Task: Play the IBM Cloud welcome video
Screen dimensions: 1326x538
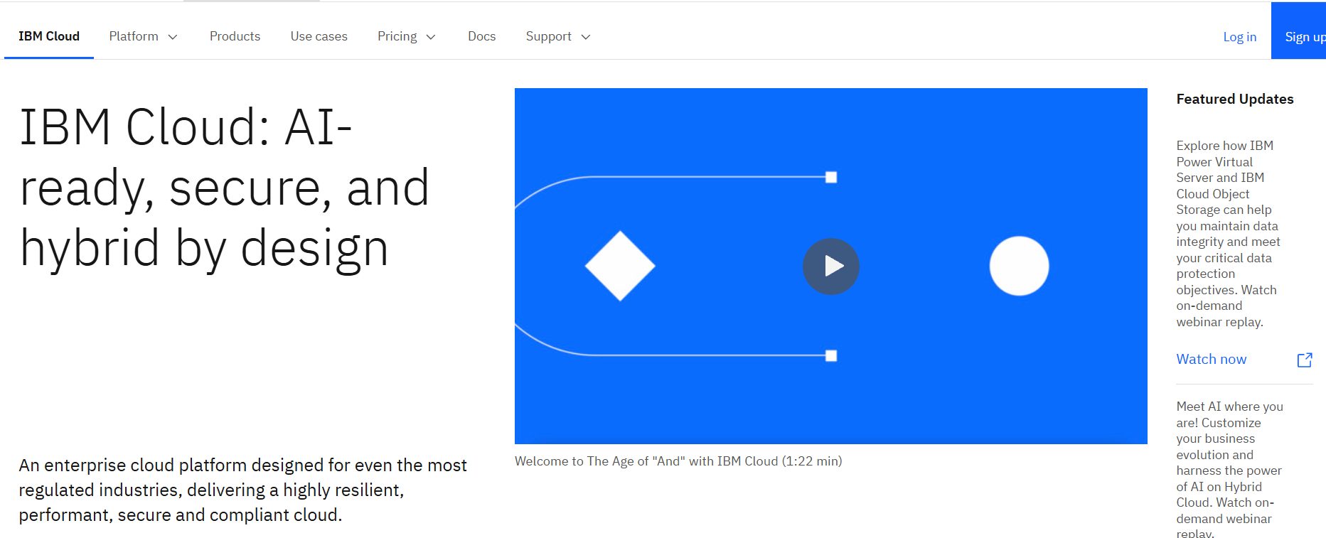Action: pos(830,267)
